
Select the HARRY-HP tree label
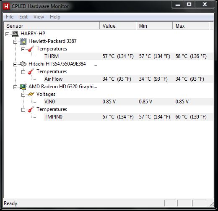pyautogui.click(x=33, y=34)
